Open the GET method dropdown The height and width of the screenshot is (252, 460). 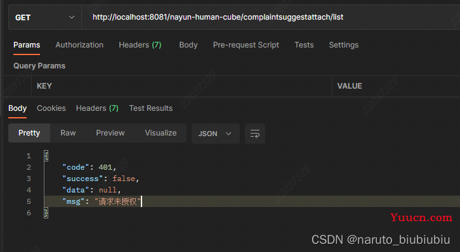[44, 17]
